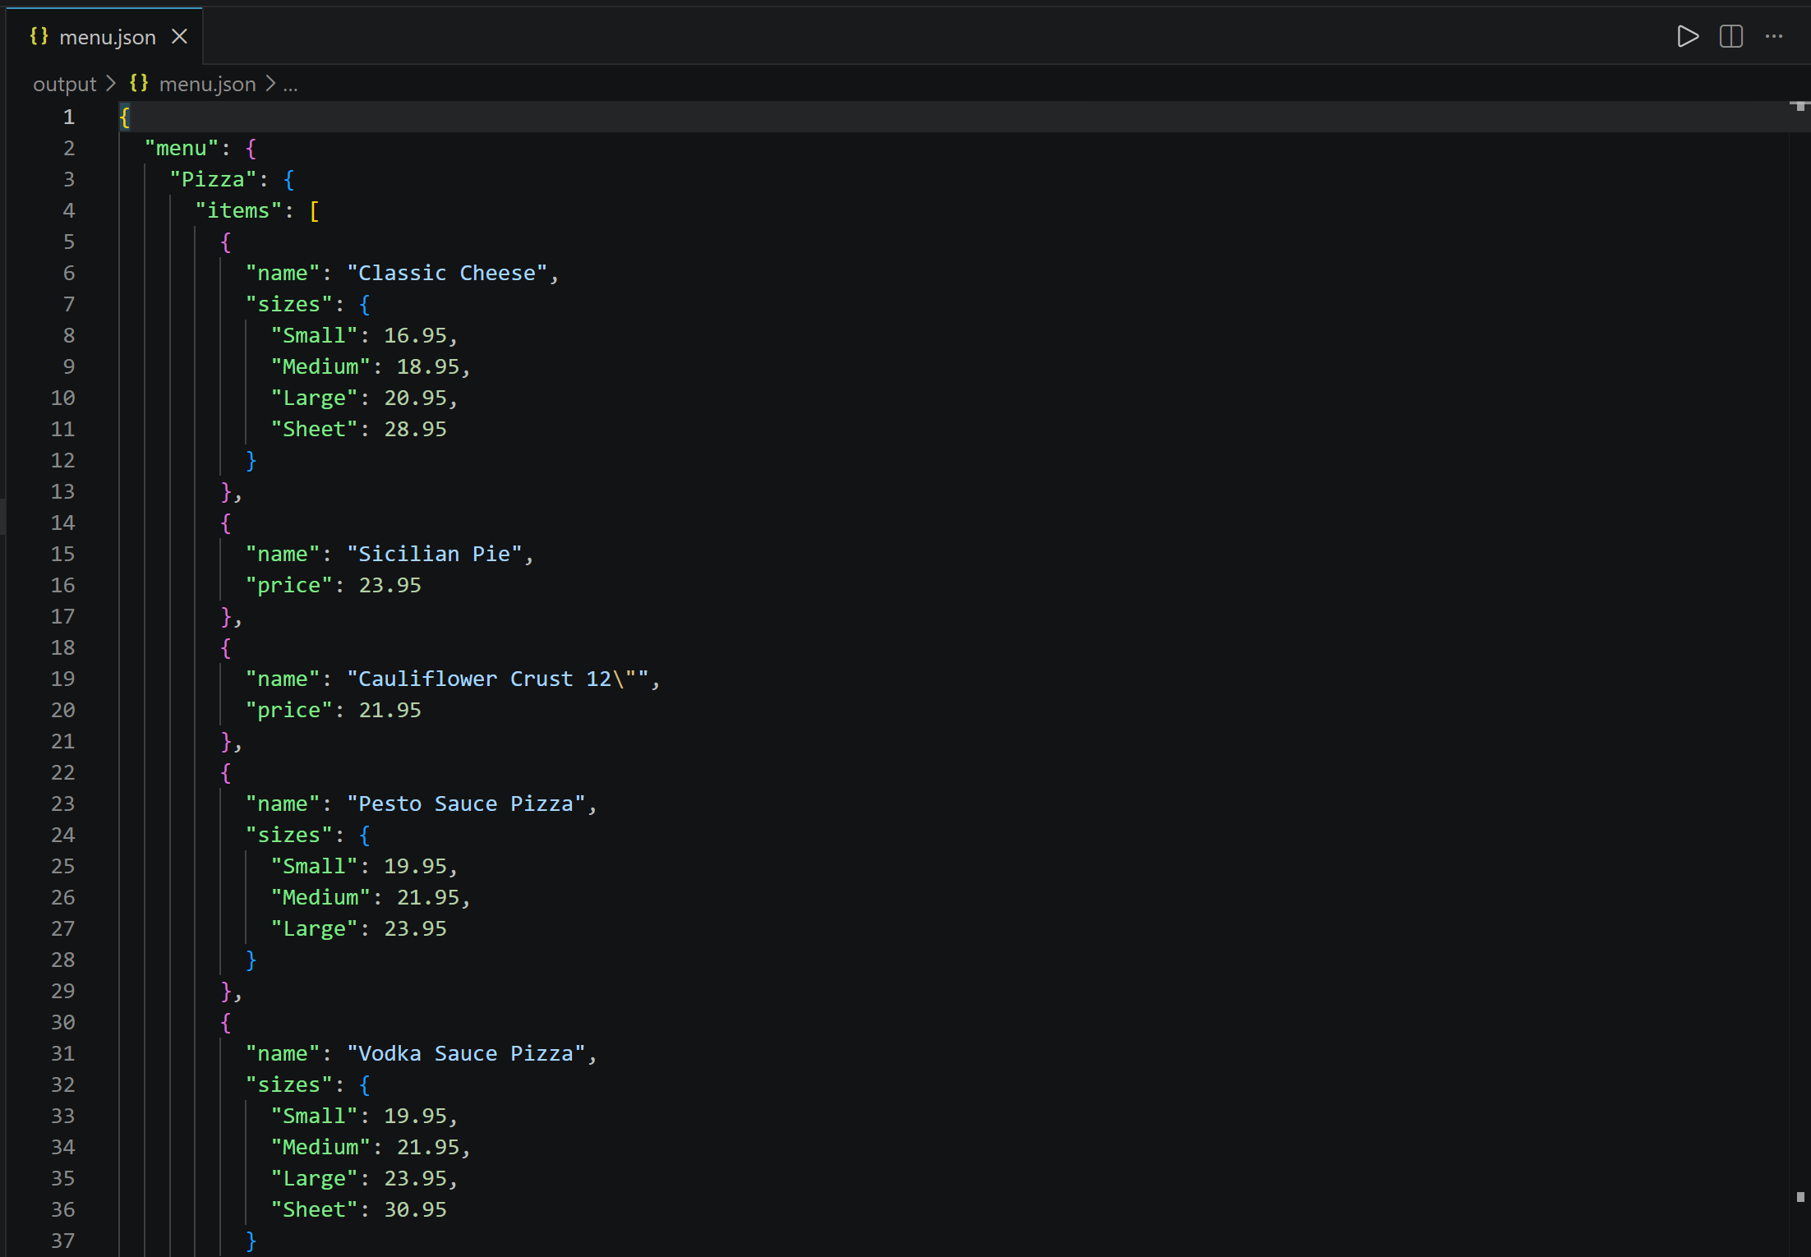Click the "Pizza" key on line 3
This screenshot has height=1257, width=1811.
point(213,180)
